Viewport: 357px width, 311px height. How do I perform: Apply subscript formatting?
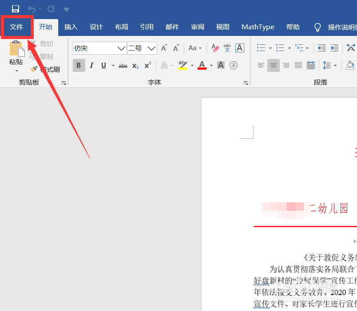(135, 65)
